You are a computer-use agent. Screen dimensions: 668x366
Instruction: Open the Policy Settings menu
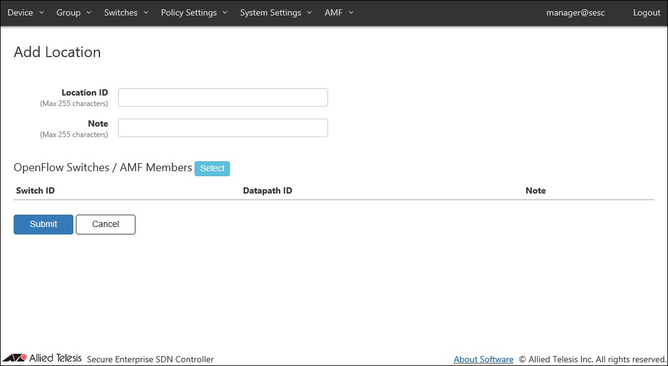194,13
